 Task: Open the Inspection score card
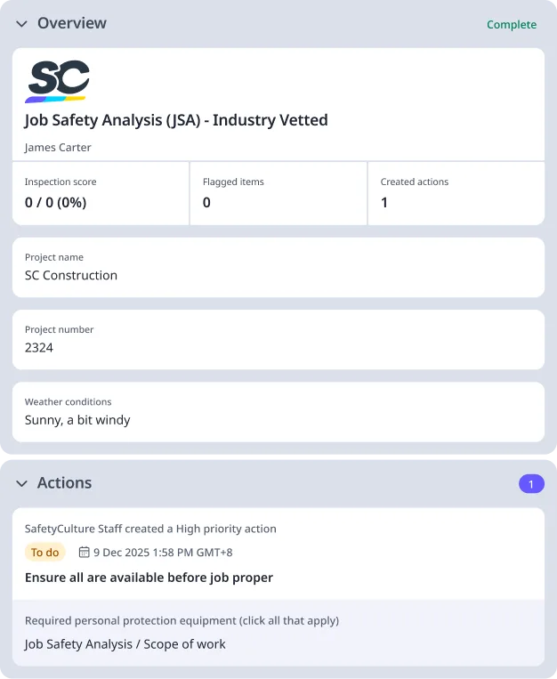click(101, 193)
